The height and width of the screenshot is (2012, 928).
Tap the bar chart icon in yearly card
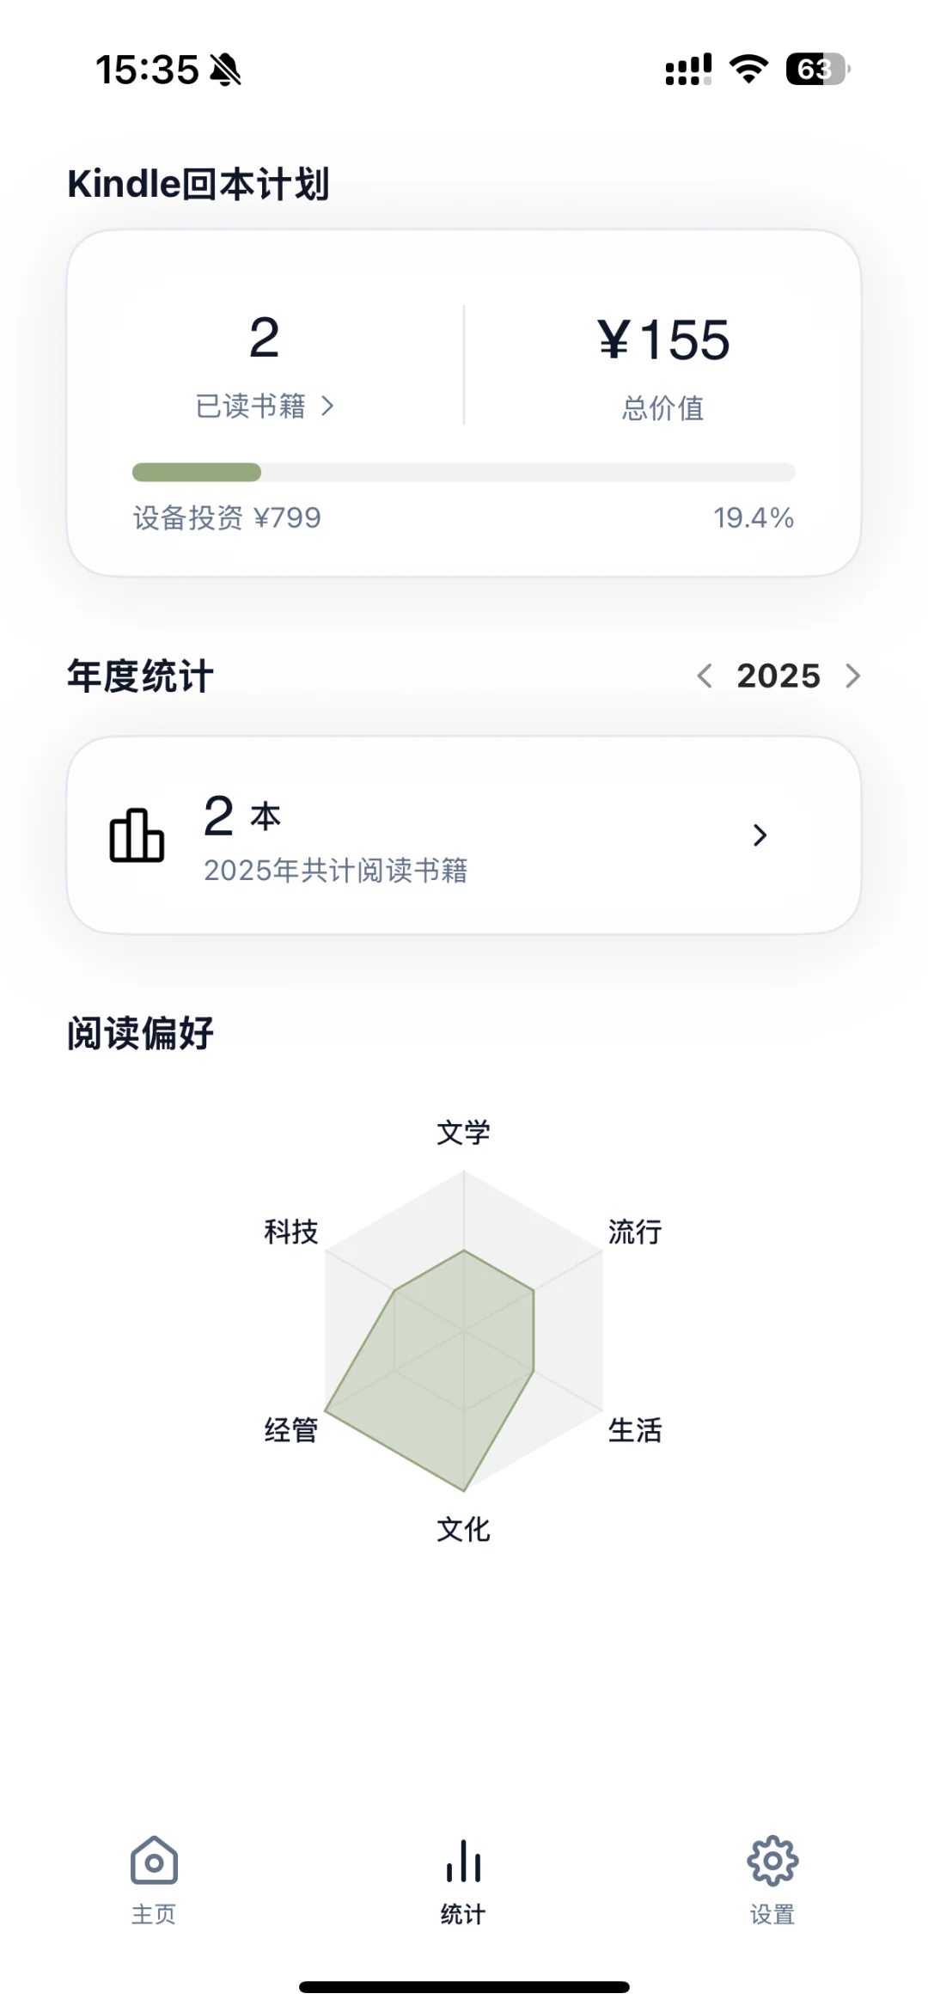137,835
